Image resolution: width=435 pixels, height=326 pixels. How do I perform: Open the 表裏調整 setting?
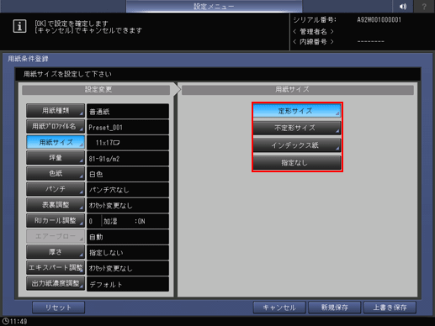pyautogui.click(x=56, y=205)
